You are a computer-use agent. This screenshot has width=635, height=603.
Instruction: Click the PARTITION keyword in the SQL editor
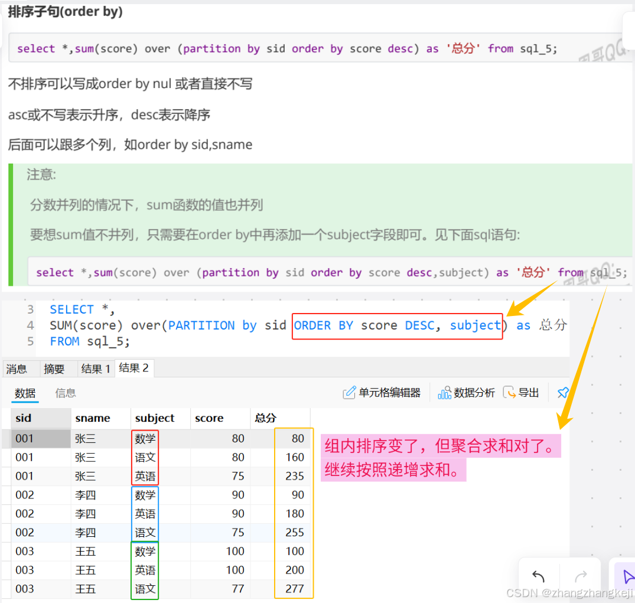(x=201, y=325)
